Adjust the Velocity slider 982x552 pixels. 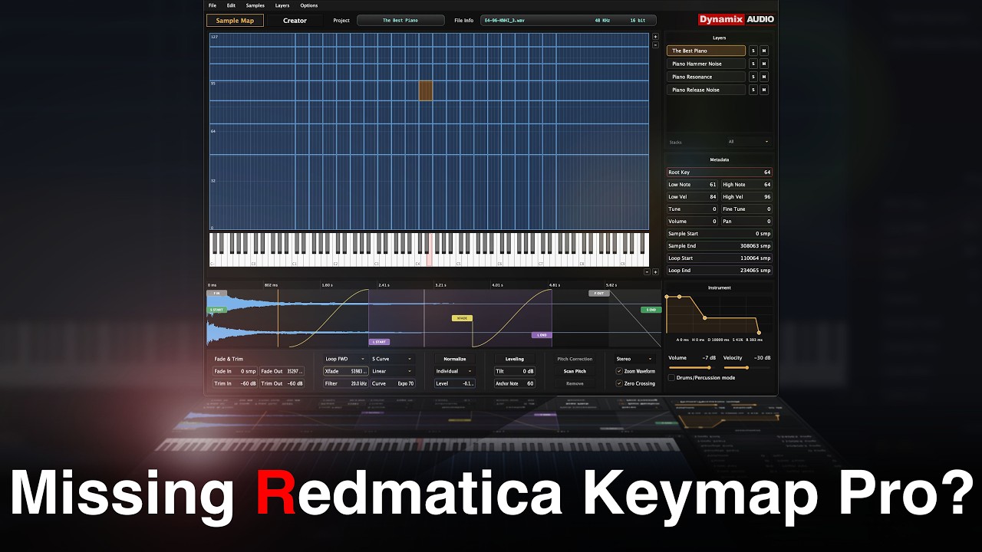click(746, 367)
